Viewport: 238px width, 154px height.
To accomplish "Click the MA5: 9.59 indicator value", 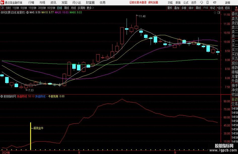I will point(35,12).
